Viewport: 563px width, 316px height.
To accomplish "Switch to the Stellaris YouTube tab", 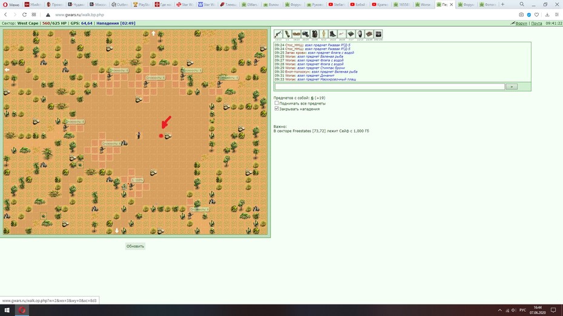I will (337, 4).
